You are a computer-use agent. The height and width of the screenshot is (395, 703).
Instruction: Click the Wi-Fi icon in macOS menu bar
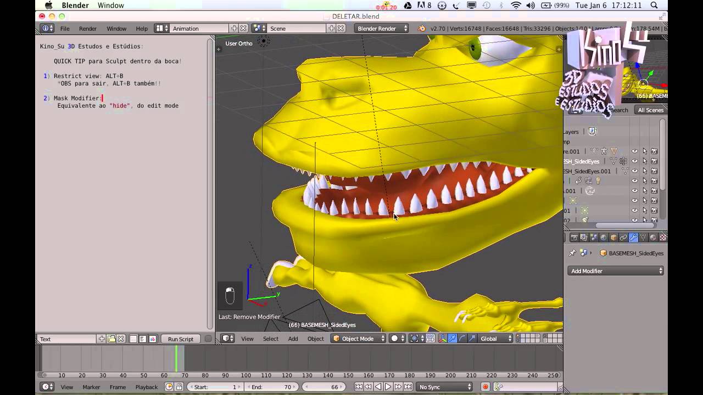pos(516,5)
